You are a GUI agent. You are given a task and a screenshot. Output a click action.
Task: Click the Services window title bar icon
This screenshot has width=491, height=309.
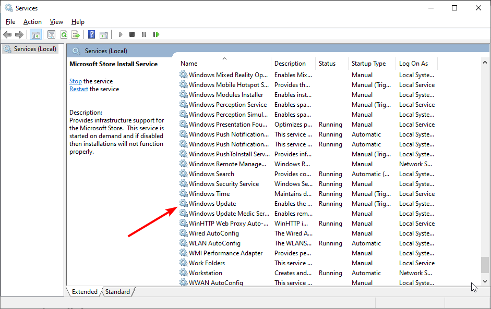point(8,8)
